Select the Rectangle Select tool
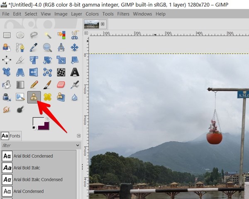 7,35
